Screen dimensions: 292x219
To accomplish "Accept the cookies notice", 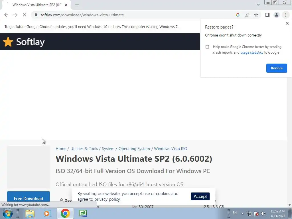I will [200, 196].
